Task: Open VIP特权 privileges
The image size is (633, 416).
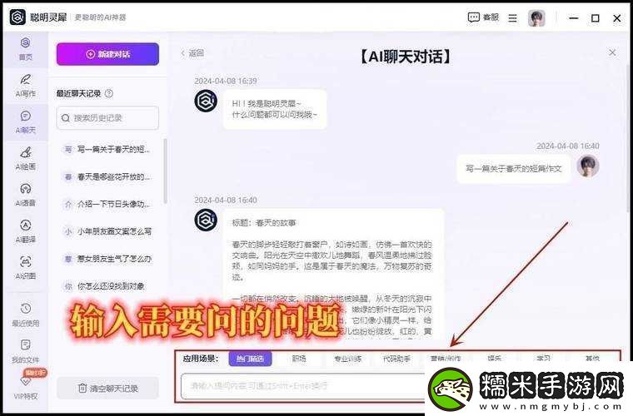Action: 26,387
